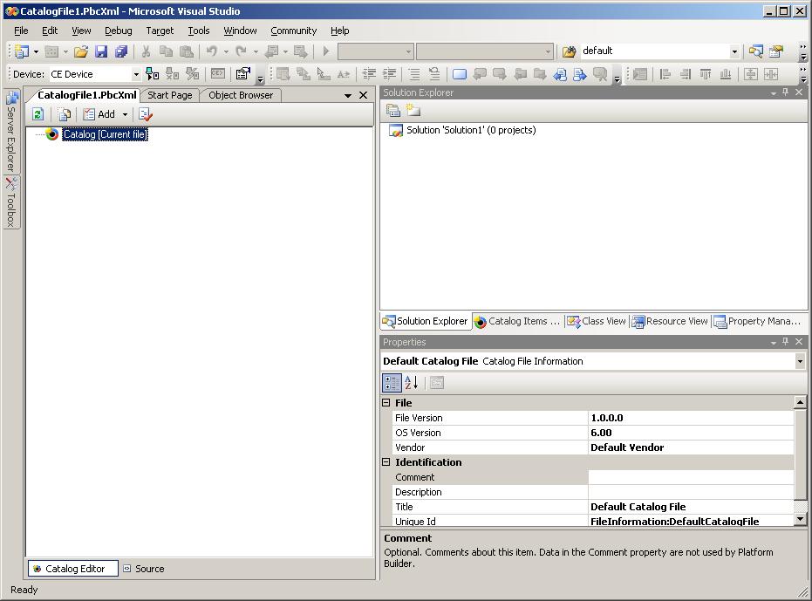Screen dimensions: 812x601
Task: Click the Undo arrow icon
Action: (x=211, y=51)
